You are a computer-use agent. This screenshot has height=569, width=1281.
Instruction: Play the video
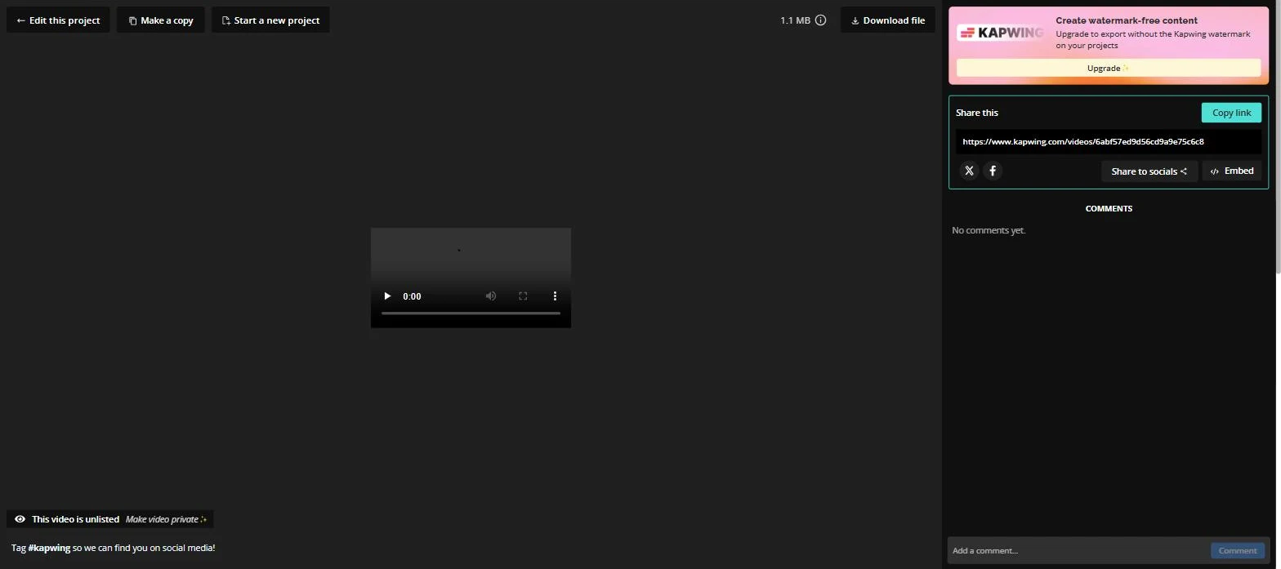(387, 296)
